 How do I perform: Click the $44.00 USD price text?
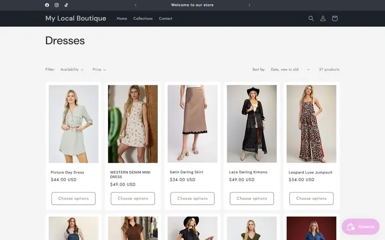(x=64, y=180)
